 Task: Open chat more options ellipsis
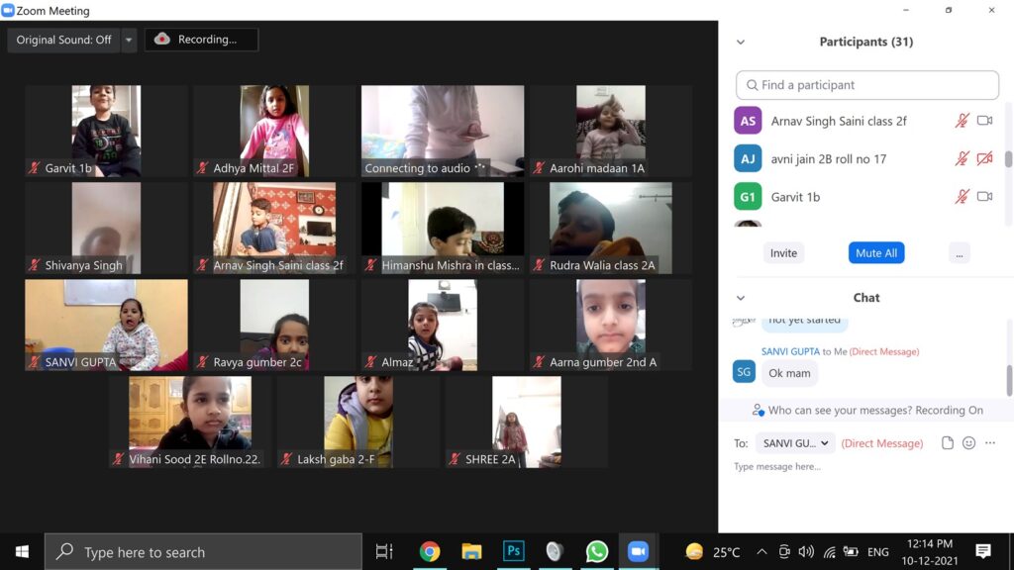(990, 443)
